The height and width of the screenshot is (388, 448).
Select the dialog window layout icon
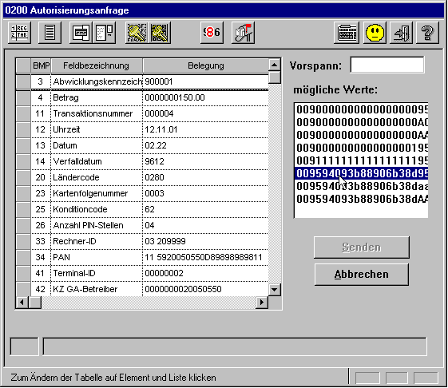(x=81, y=32)
